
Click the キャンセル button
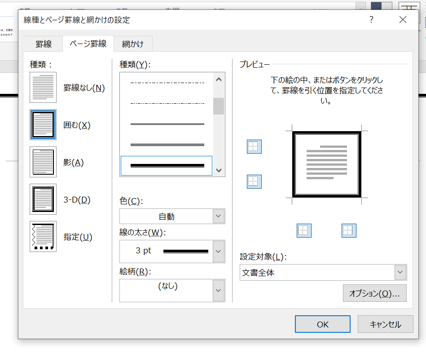(x=386, y=324)
